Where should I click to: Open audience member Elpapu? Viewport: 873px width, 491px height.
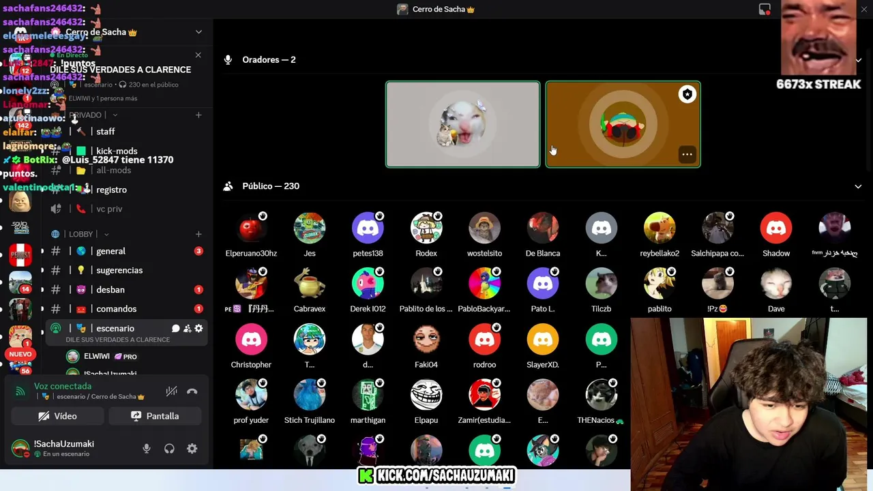pos(426,402)
